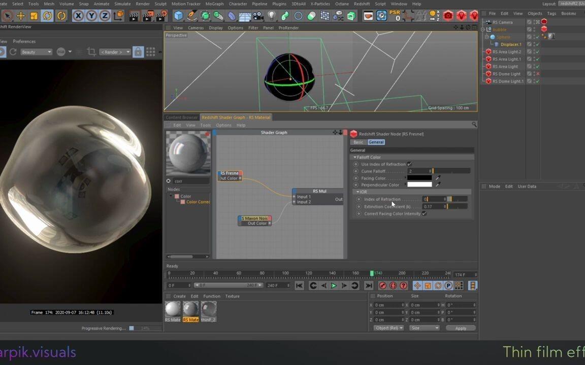The height and width of the screenshot is (365, 585).
Task: Click the black Facing Color swatch
Action: (419, 178)
